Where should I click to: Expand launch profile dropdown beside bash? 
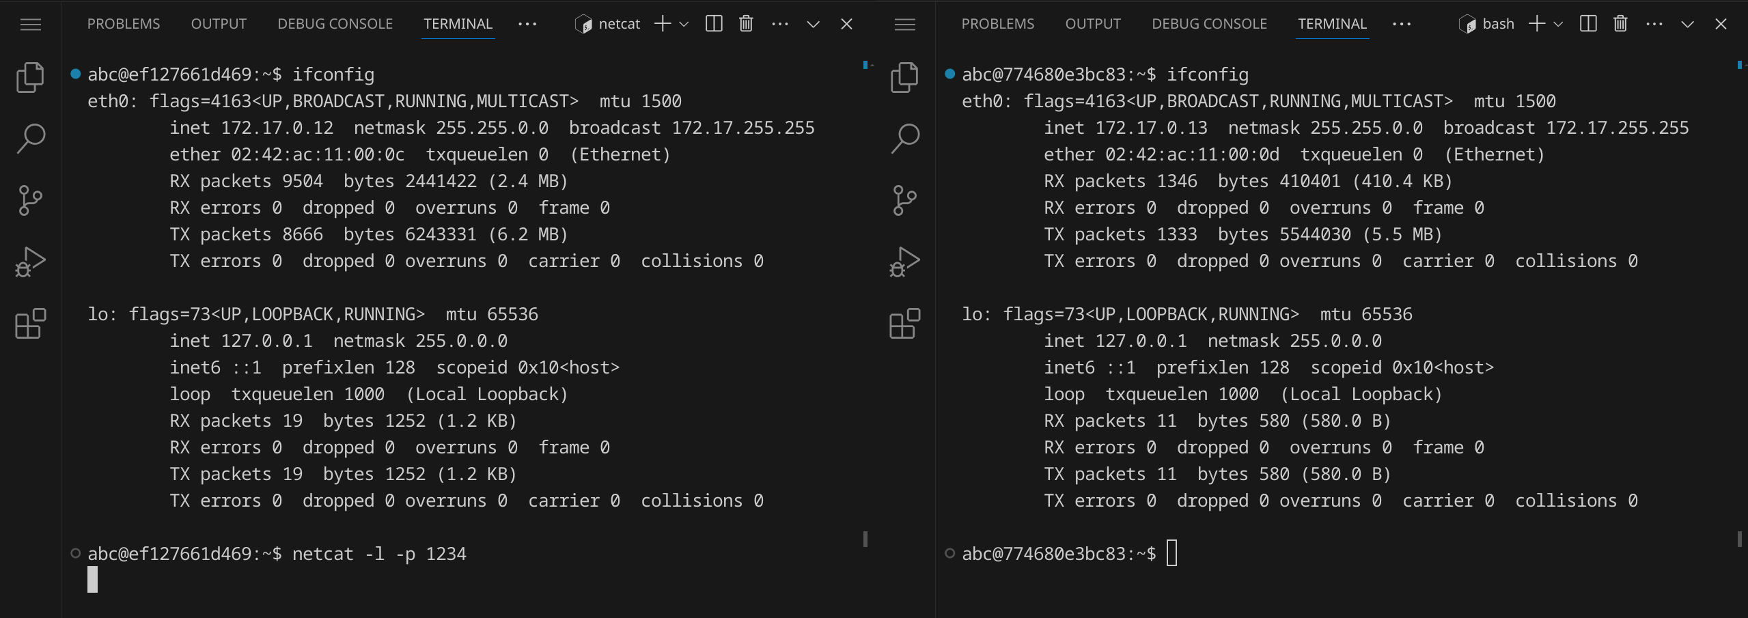pos(1558,24)
